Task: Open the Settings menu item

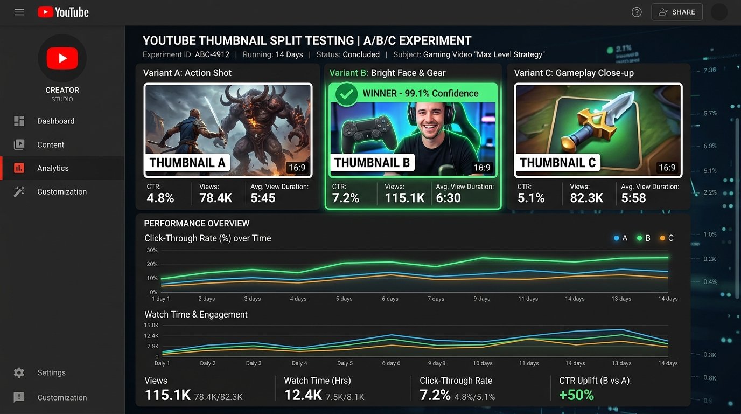Action: (62, 372)
